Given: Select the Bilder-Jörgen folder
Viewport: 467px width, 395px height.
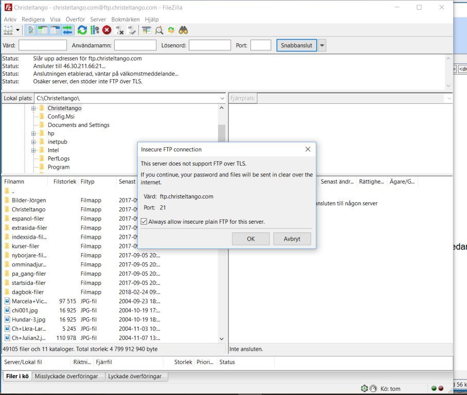Looking at the screenshot, I should tap(29, 200).
